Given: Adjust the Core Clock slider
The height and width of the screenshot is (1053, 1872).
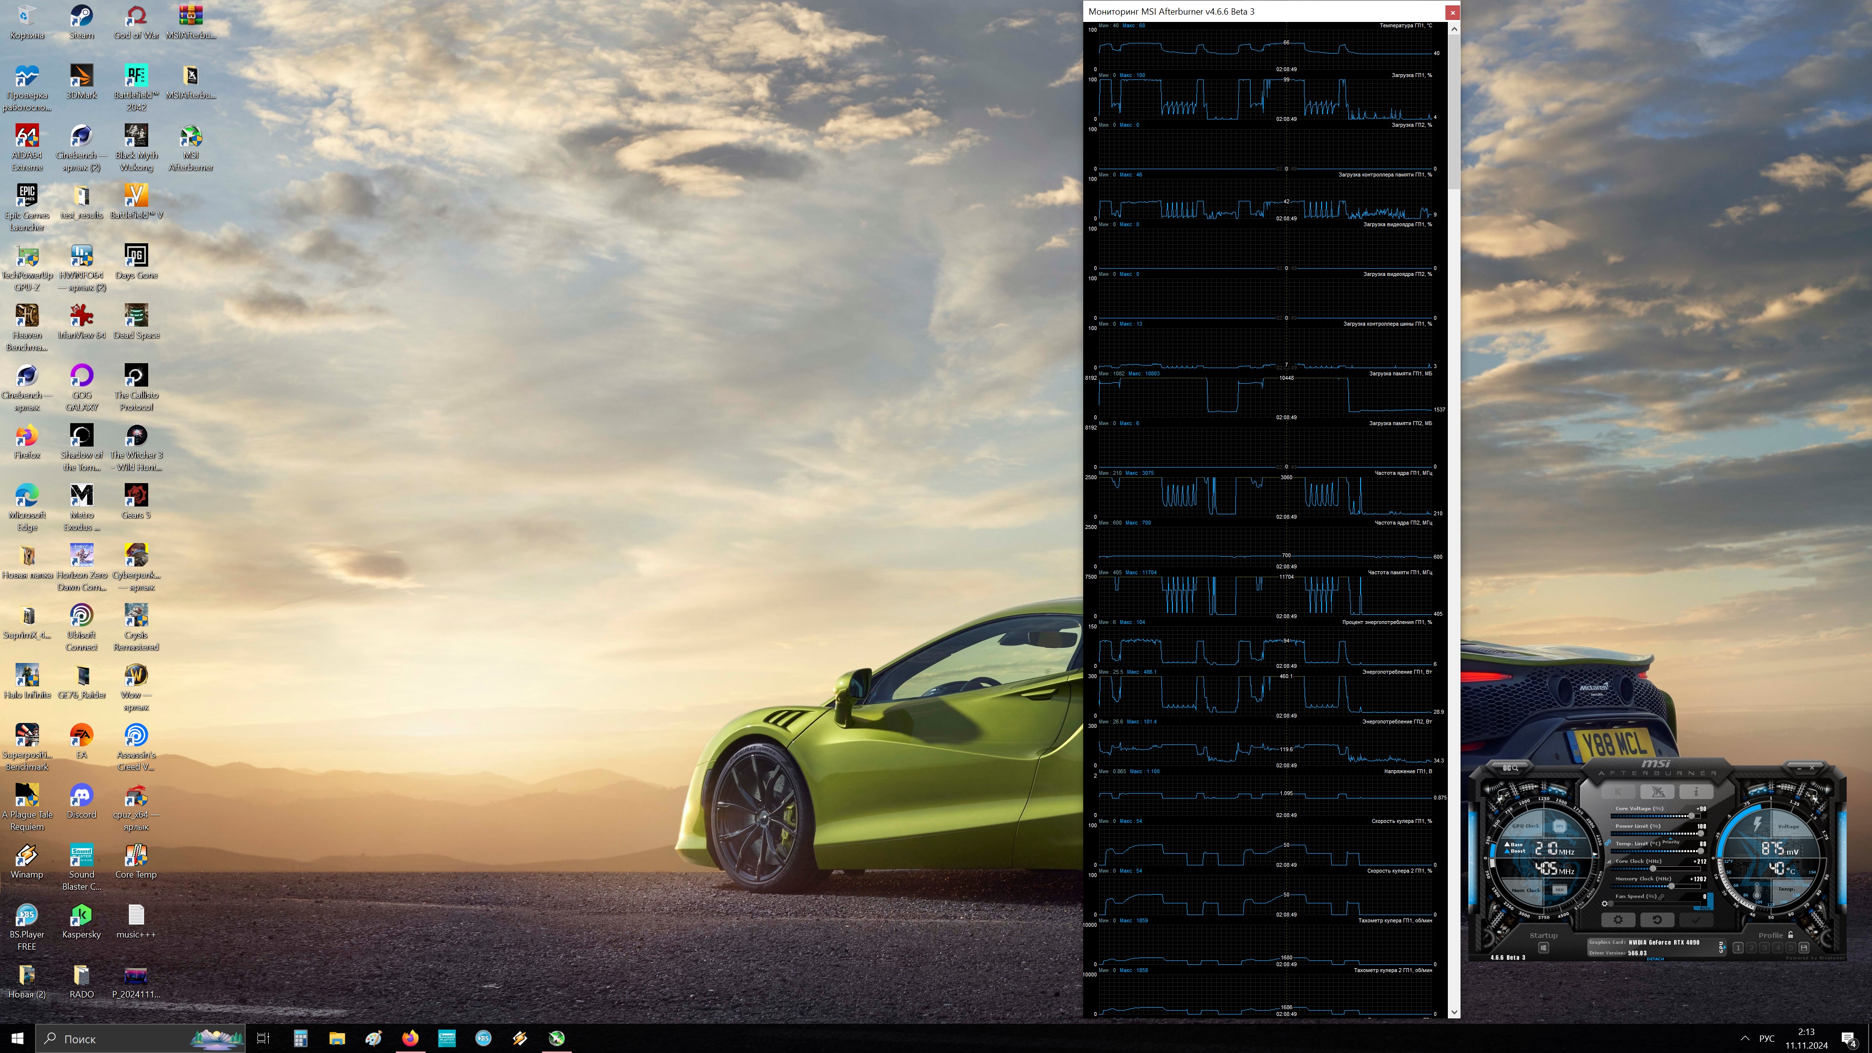Looking at the screenshot, I should 1653,868.
